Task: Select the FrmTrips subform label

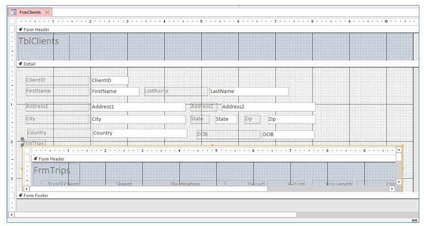Action: pyautogui.click(x=34, y=143)
